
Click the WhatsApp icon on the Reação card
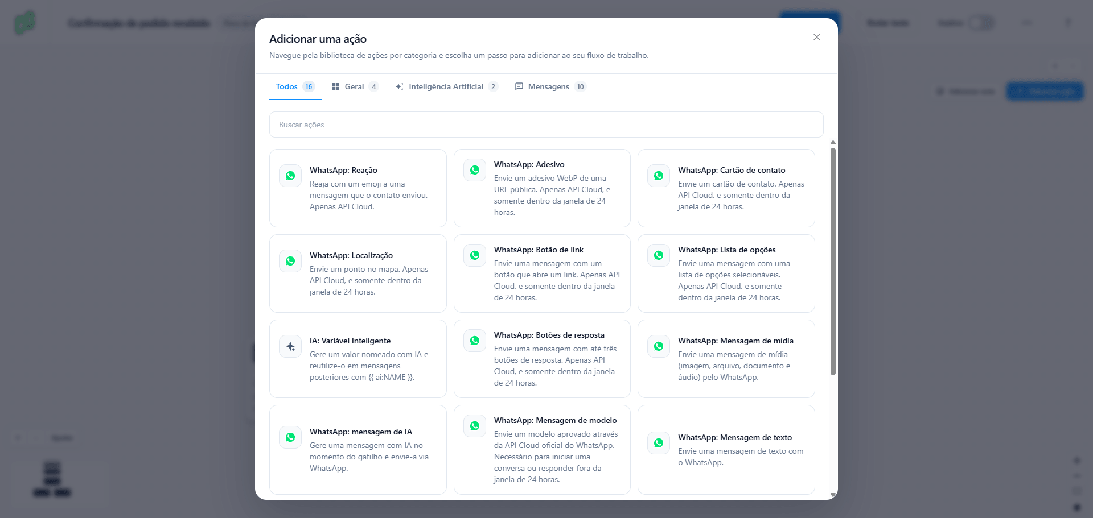(x=290, y=176)
